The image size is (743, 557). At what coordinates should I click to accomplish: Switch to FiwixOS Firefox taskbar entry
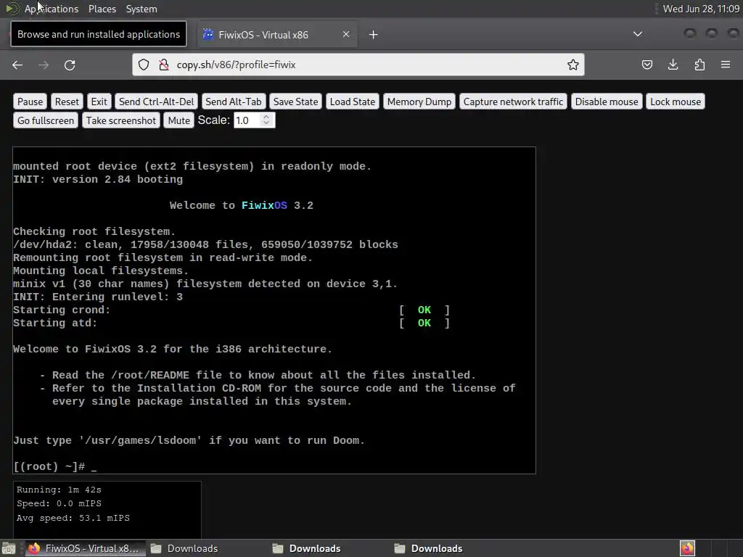click(x=84, y=548)
